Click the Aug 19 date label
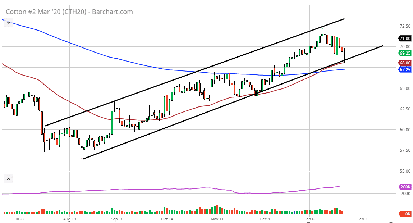This screenshot has height=223, width=413. [69, 219]
